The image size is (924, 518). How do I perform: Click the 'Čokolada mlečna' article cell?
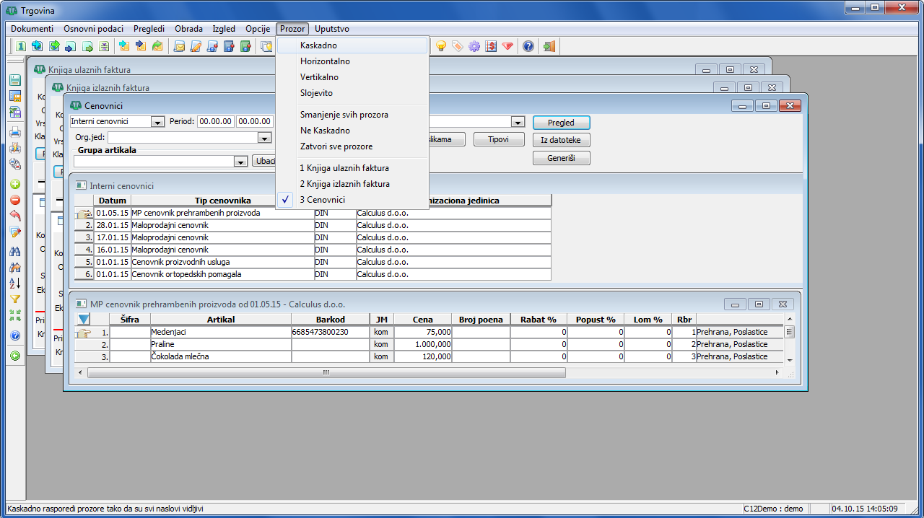(x=221, y=356)
